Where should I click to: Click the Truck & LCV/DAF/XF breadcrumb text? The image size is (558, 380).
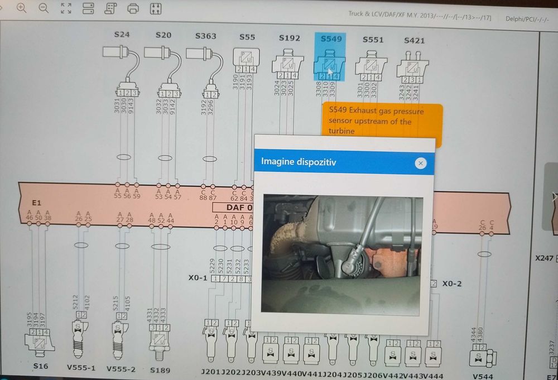pos(420,16)
